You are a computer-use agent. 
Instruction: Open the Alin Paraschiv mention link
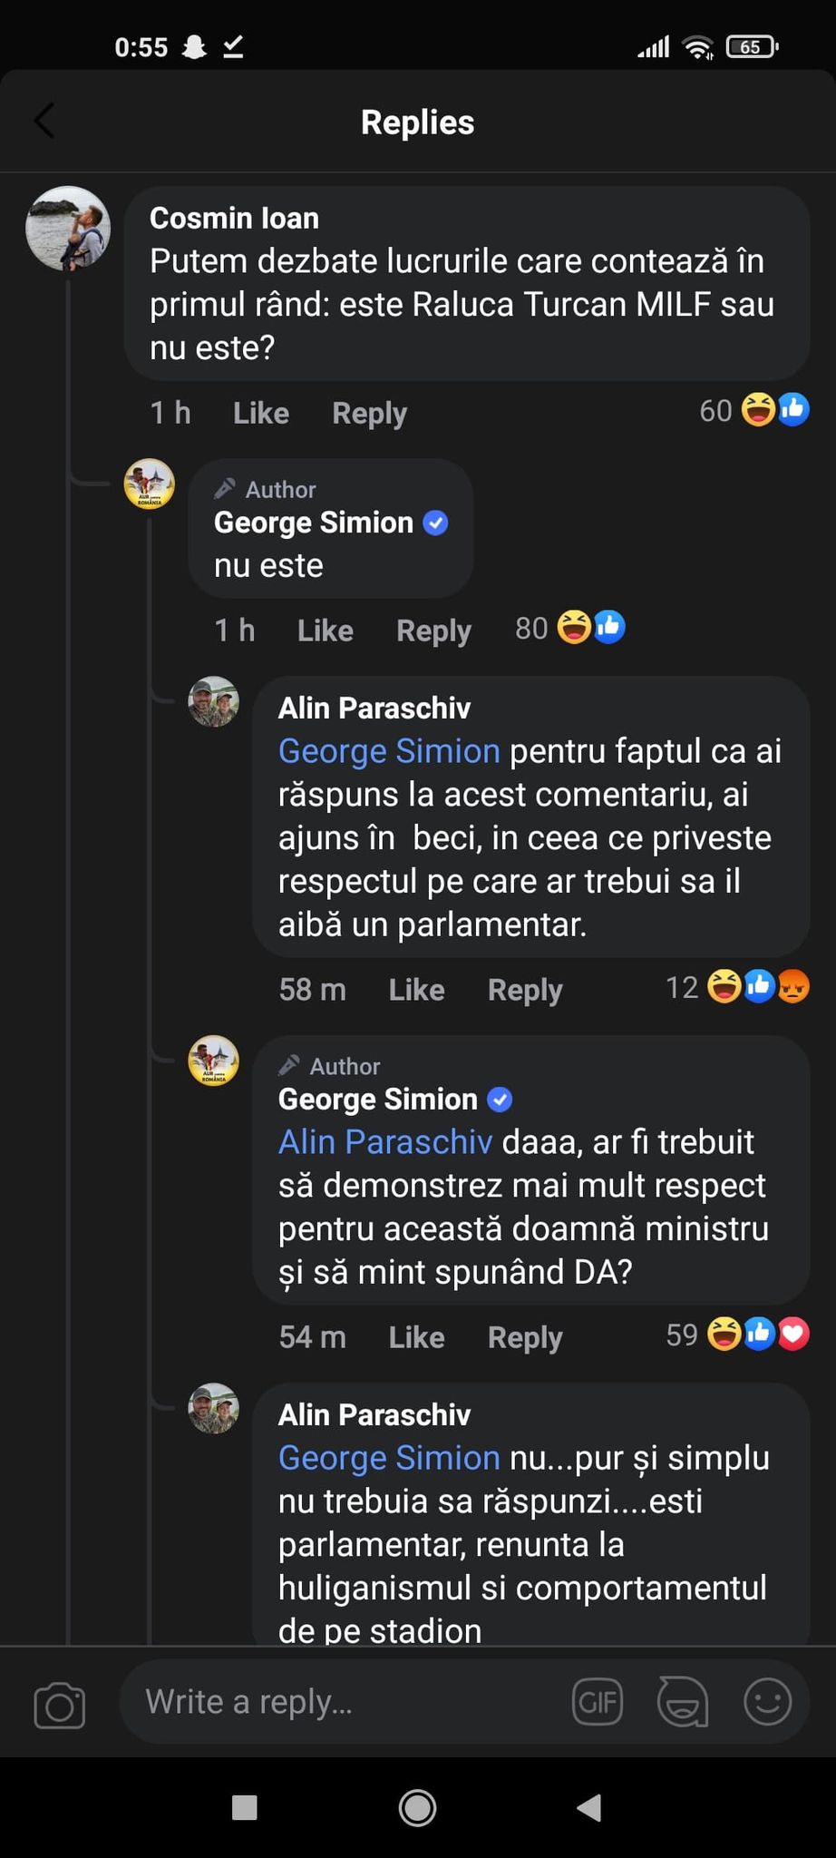385,1142
